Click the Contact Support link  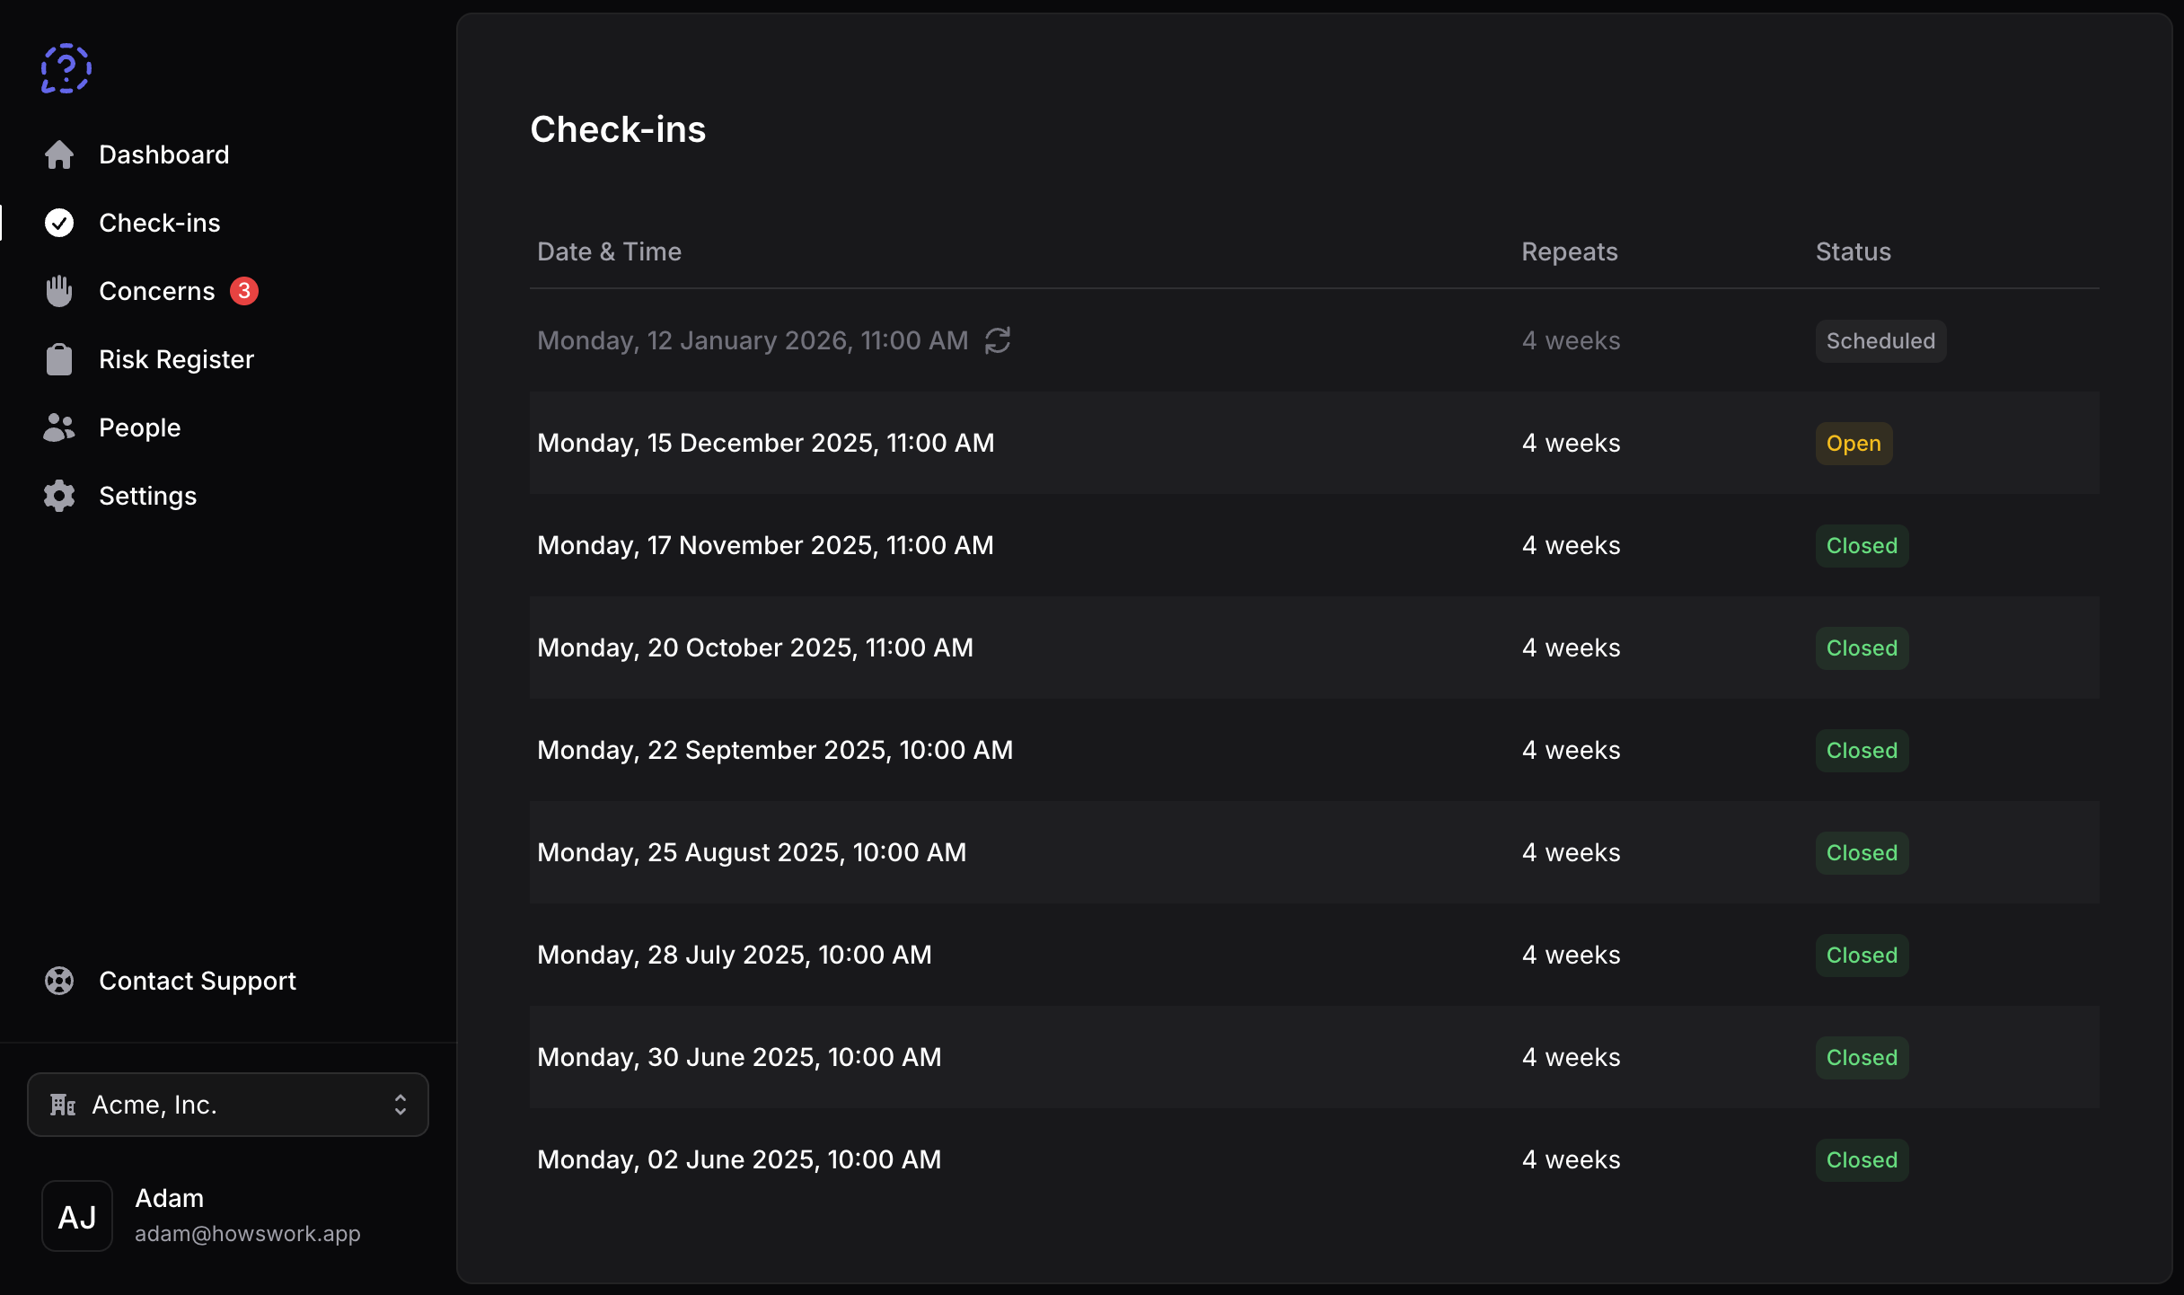pyautogui.click(x=197, y=981)
